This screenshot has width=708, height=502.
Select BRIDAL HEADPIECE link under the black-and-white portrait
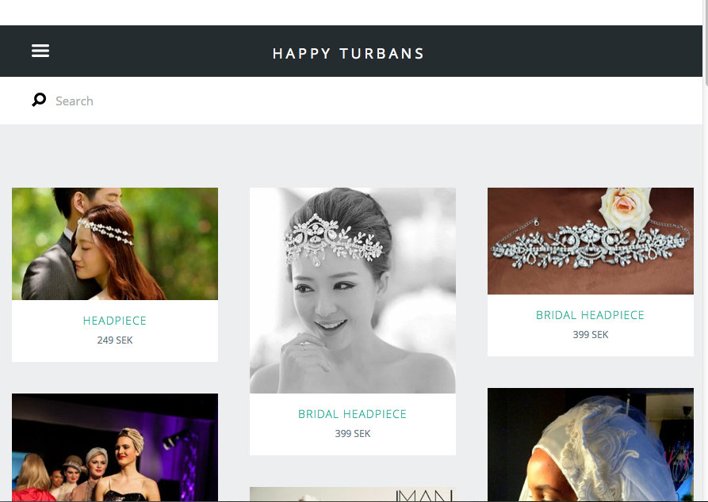click(352, 414)
